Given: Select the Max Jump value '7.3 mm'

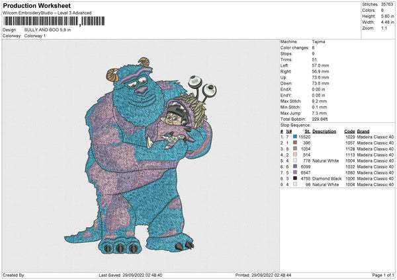Looking at the screenshot, I should click(x=320, y=113).
